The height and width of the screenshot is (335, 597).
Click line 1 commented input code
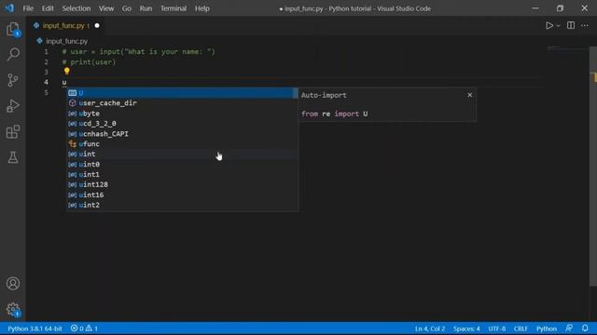(x=139, y=52)
